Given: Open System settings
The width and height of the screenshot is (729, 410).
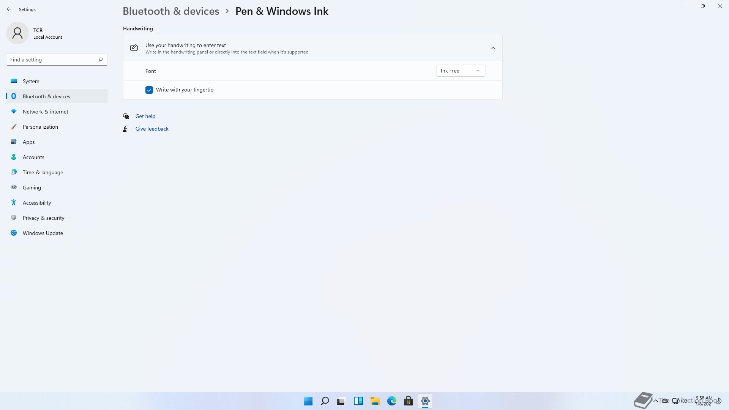Looking at the screenshot, I should [57, 81].
